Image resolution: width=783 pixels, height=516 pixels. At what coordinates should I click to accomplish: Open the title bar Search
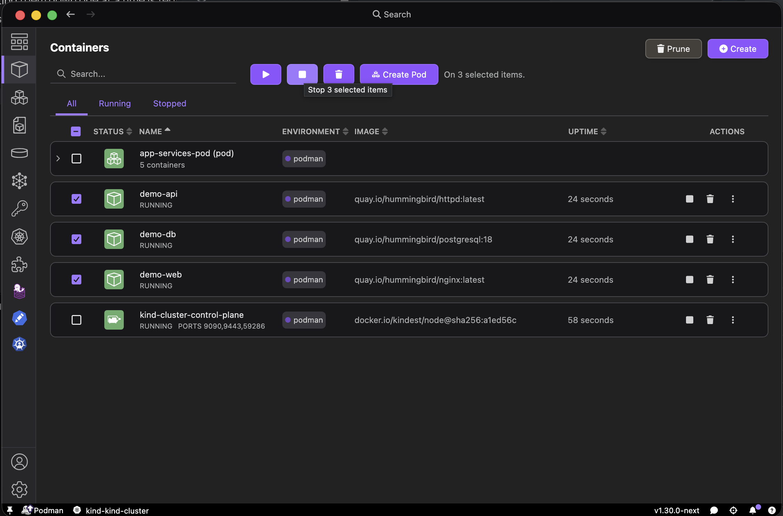coord(392,14)
